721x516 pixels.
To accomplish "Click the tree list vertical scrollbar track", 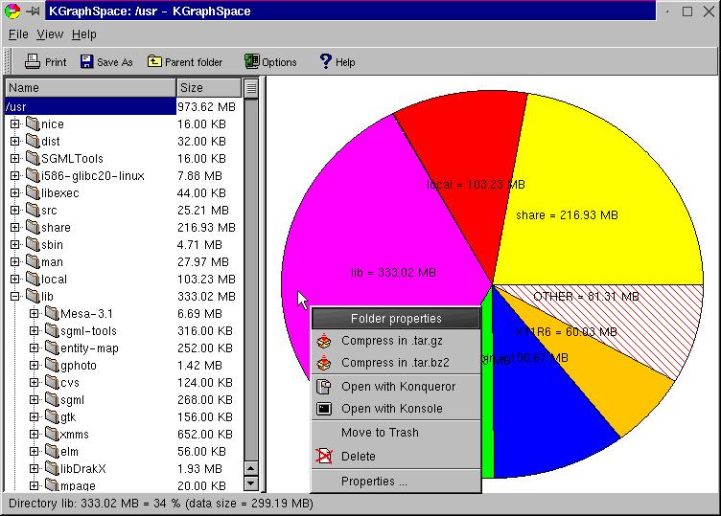I will 250,280.
